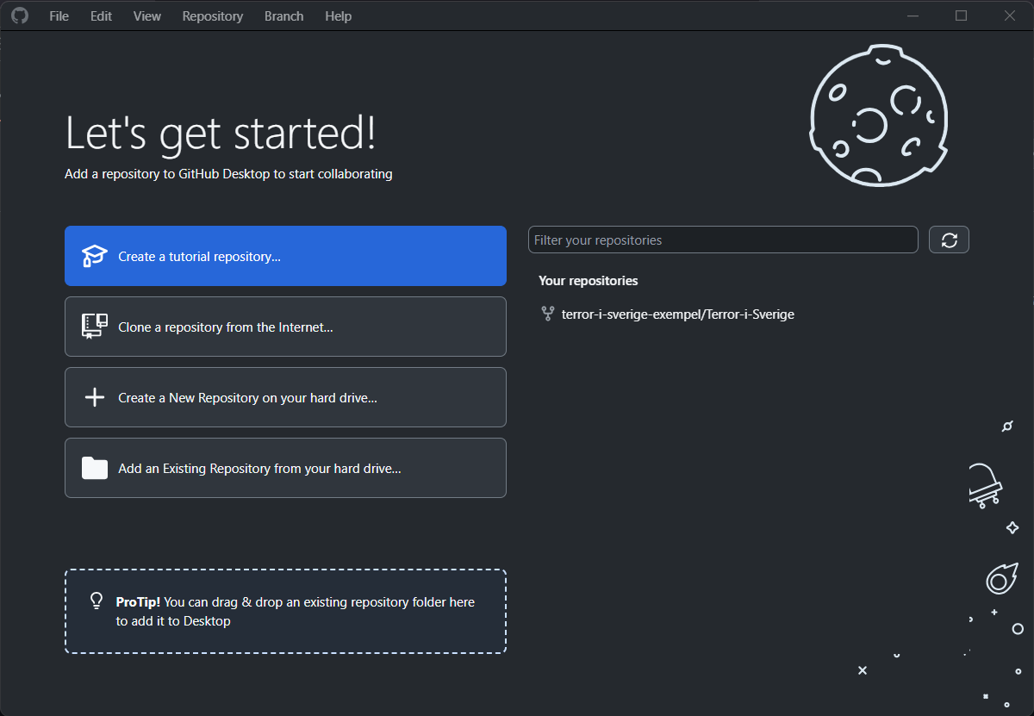Click Create a tutorial repository button
Image resolution: width=1034 pixels, height=716 pixels.
(x=285, y=256)
